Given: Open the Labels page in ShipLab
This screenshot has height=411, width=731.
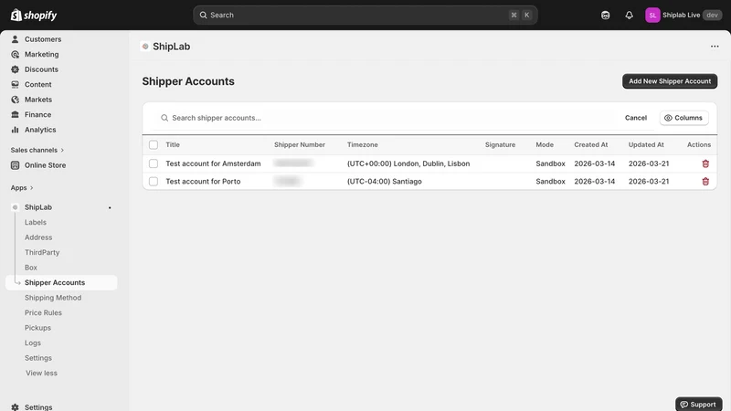Looking at the screenshot, I should (36, 222).
